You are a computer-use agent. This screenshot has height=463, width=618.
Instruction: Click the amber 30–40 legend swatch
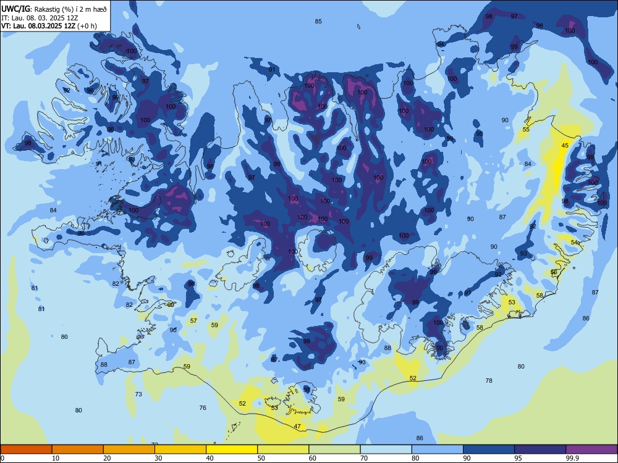(180, 449)
